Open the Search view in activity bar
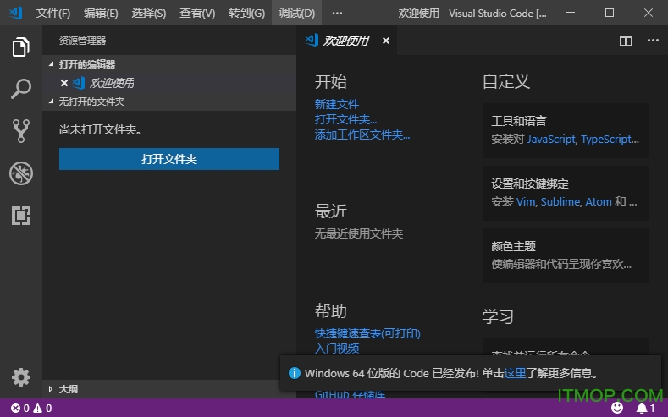The height and width of the screenshot is (417, 668). [x=21, y=89]
